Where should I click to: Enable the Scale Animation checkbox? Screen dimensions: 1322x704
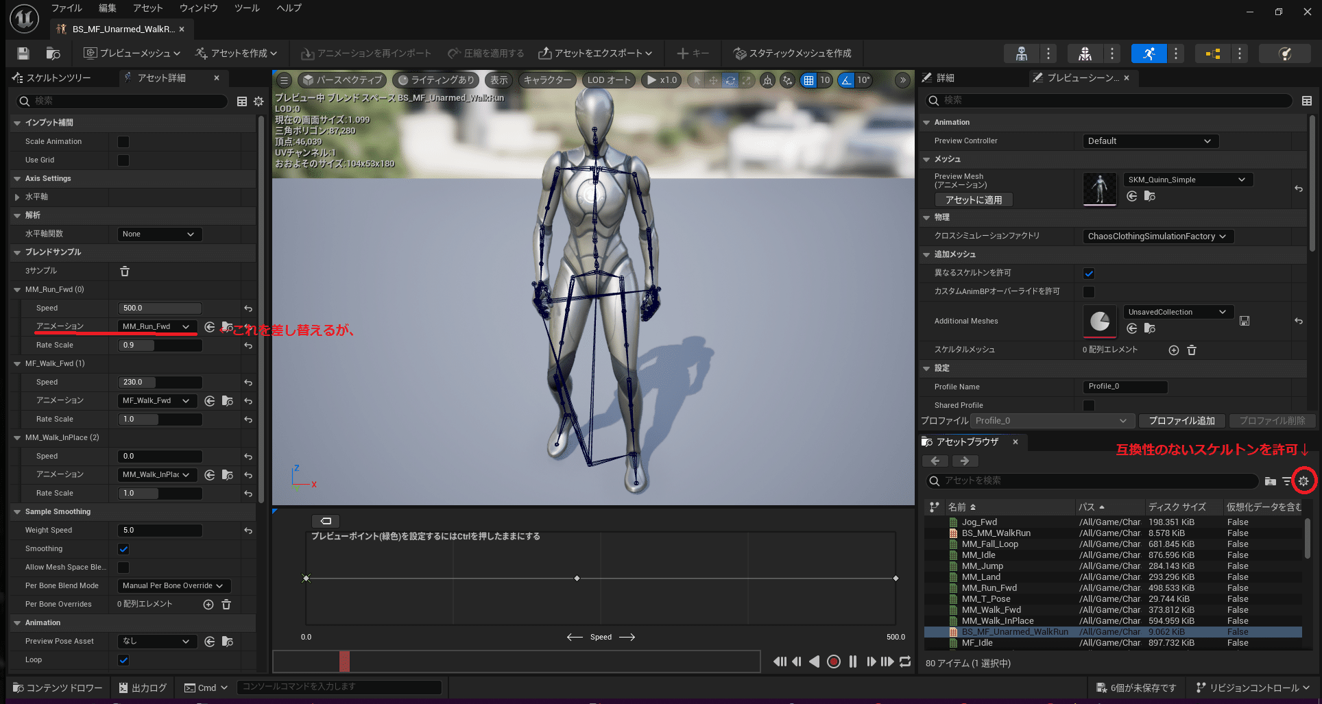click(123, 142)
